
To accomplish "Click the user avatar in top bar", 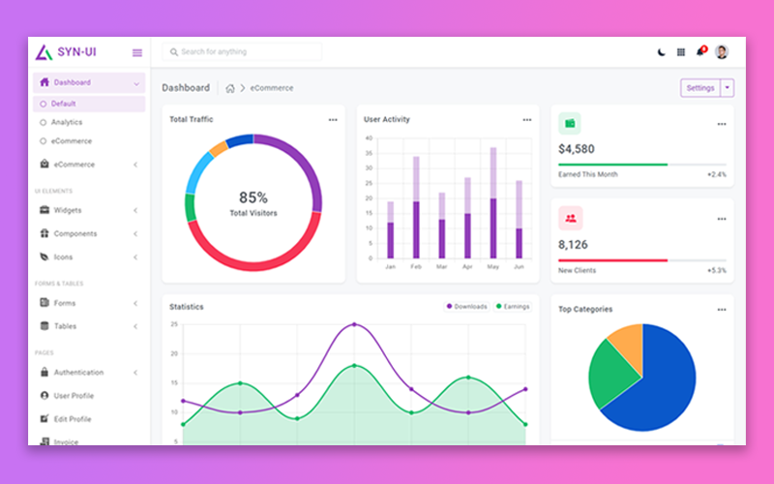I will click(722, 52).
